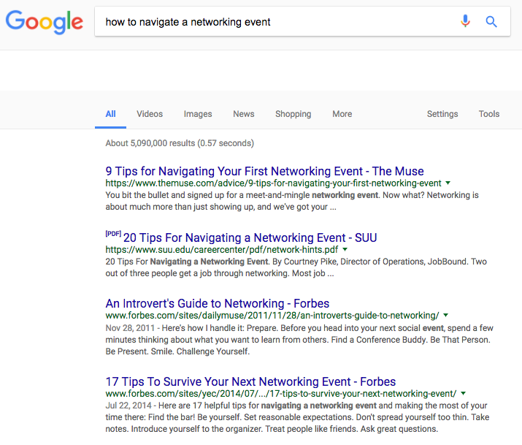The height and width of the screenshot is (445, 522).
Task: Open the More search categories menu
Action: (x=342, y=114)
